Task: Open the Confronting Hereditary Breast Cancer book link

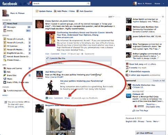Action: (x=85, y=34)
